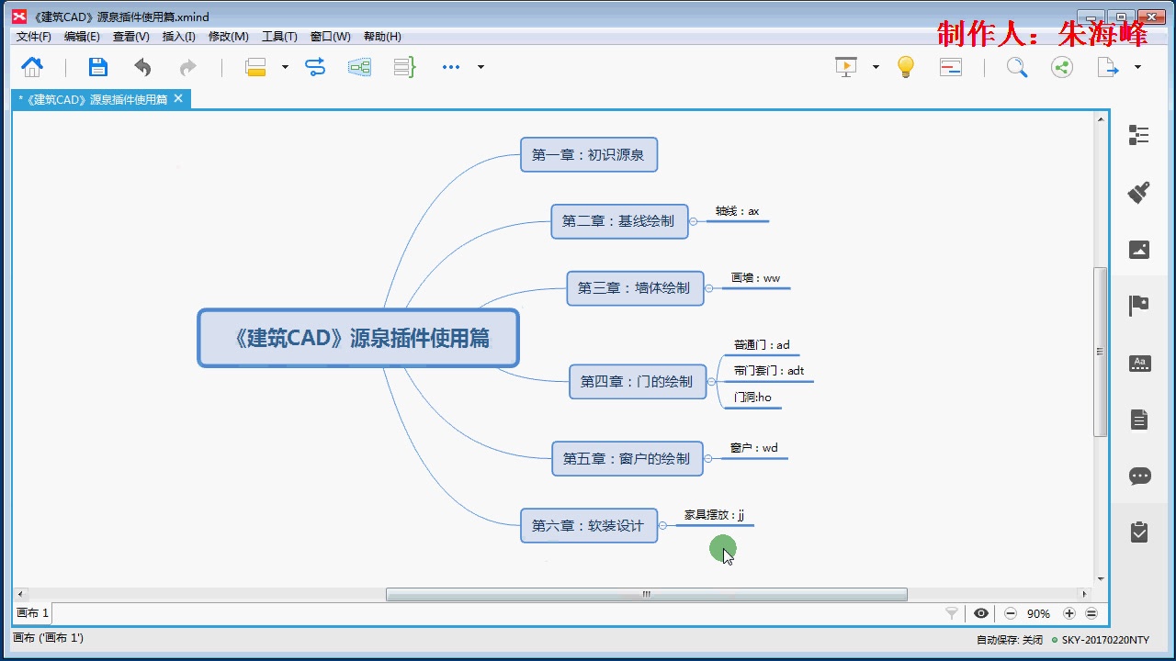The image size is (1176, 661).
Task: Click the horizontal scrollbar thumb
Action: [x=646, y=594]
